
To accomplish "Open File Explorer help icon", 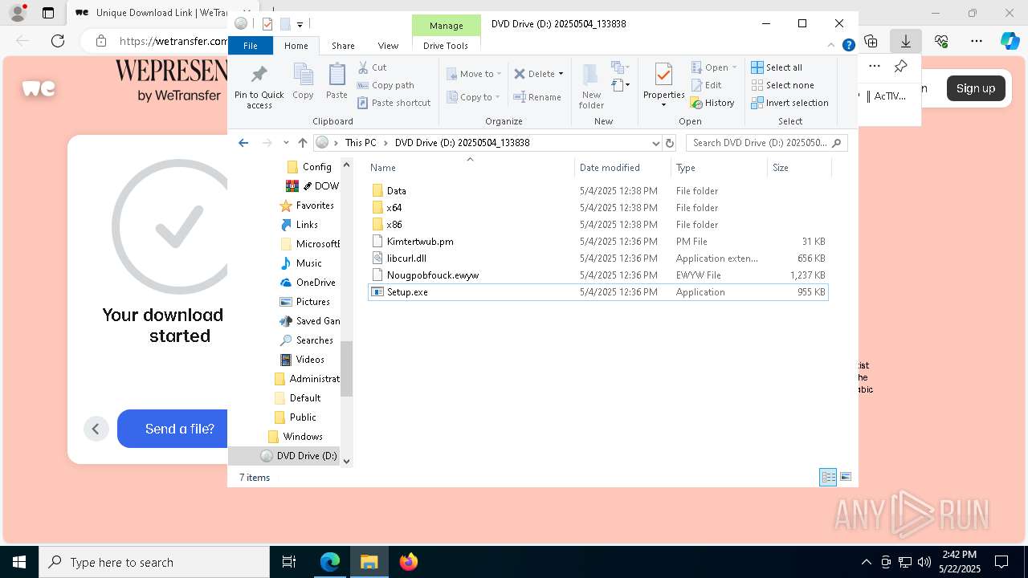I will [848, 45].
